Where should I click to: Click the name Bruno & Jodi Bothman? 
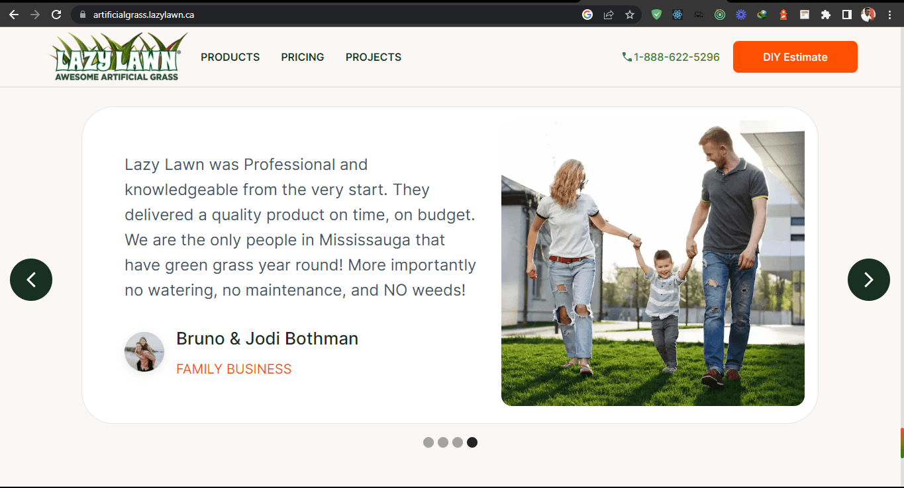267,339
